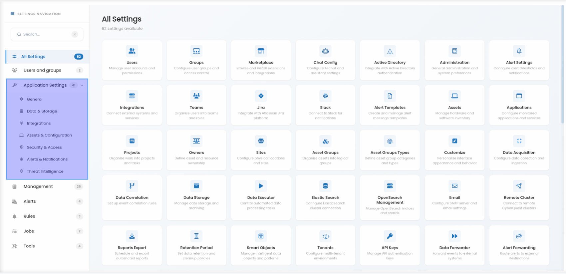Click the Email envelope icon
The height and width of the screenshot is (274, 566).
(x=454, y=186)
